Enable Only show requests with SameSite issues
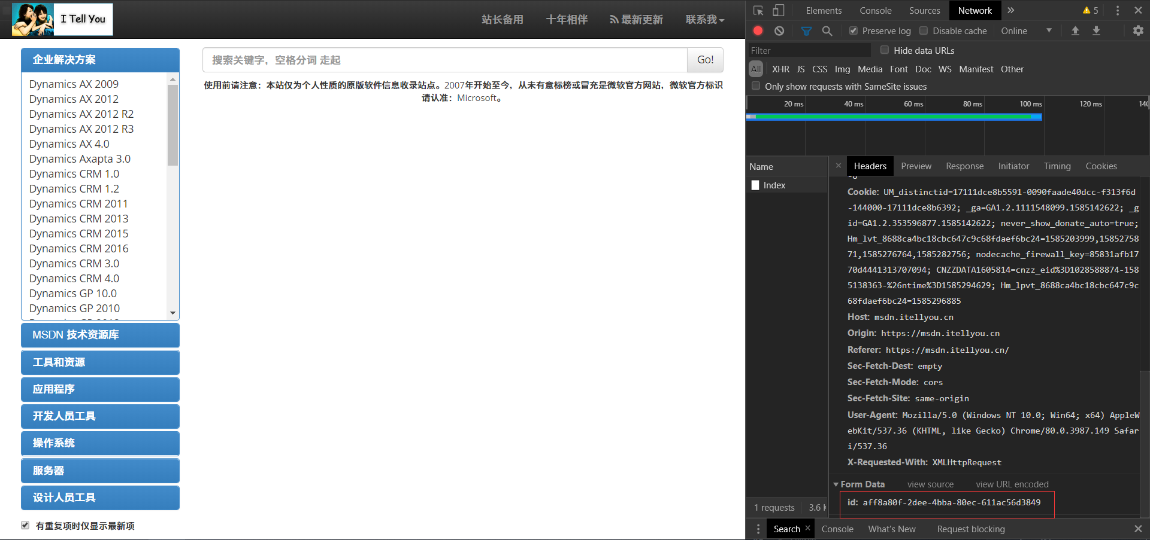 [x=756, y=86]
